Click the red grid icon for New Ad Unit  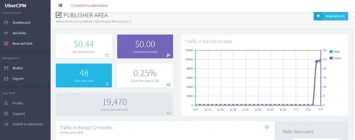[6, 43]
